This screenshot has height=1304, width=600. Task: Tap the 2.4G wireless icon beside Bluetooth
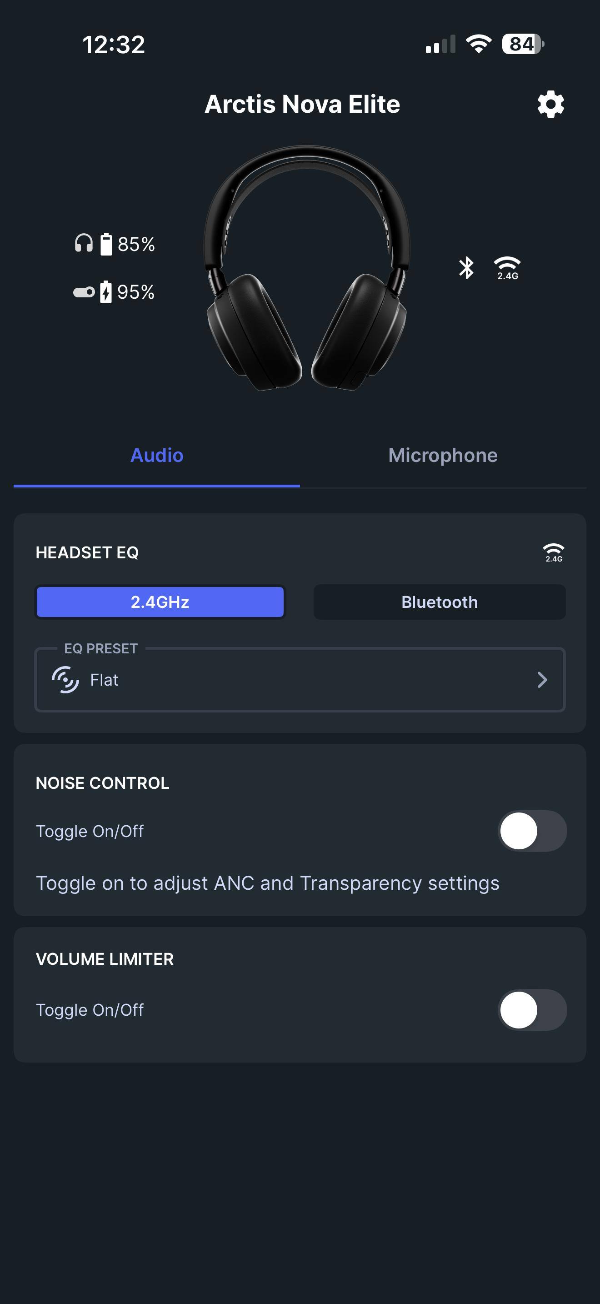point(507,268)
